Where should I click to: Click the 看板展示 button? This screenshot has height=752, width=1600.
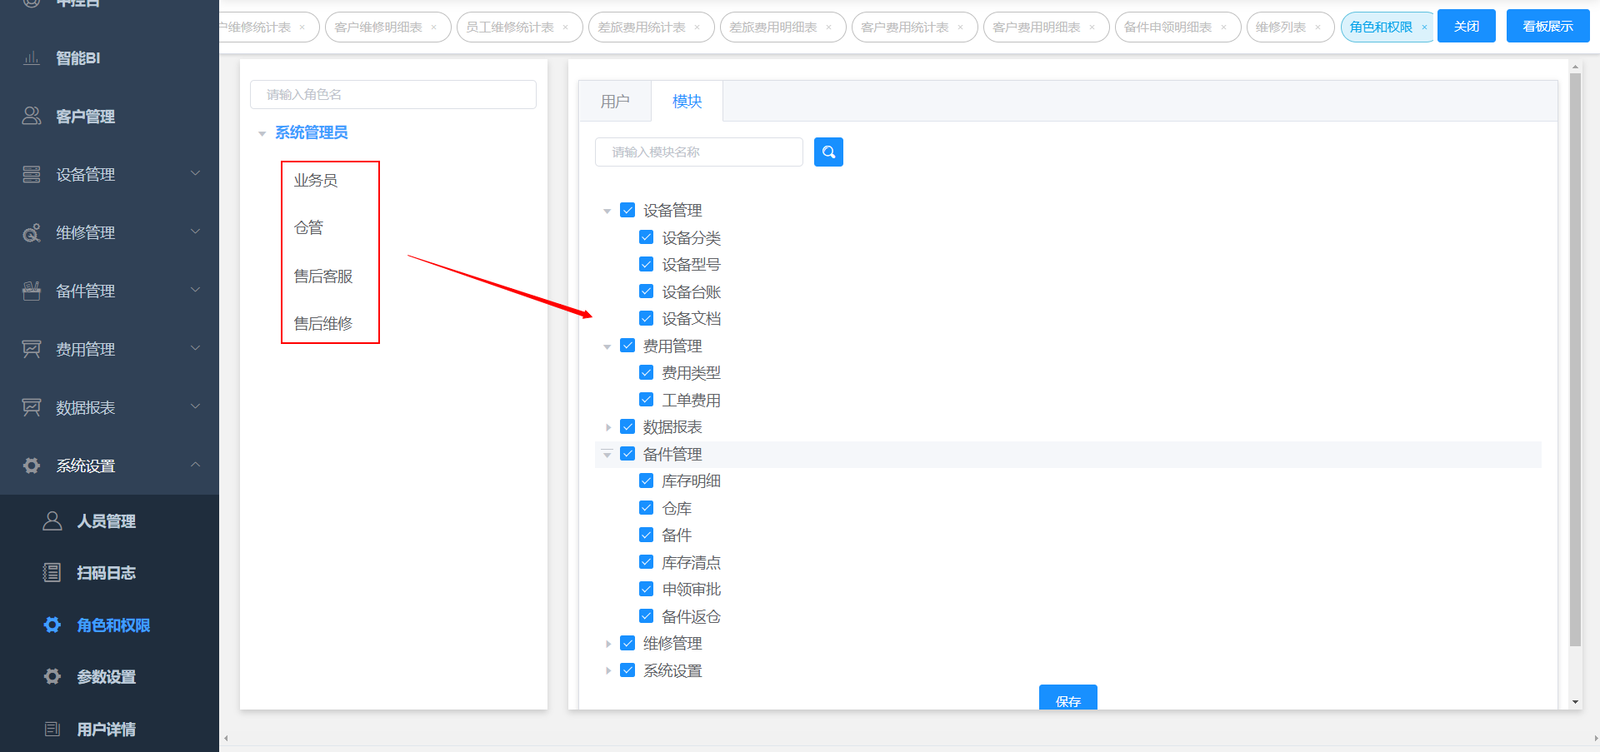1547,27
